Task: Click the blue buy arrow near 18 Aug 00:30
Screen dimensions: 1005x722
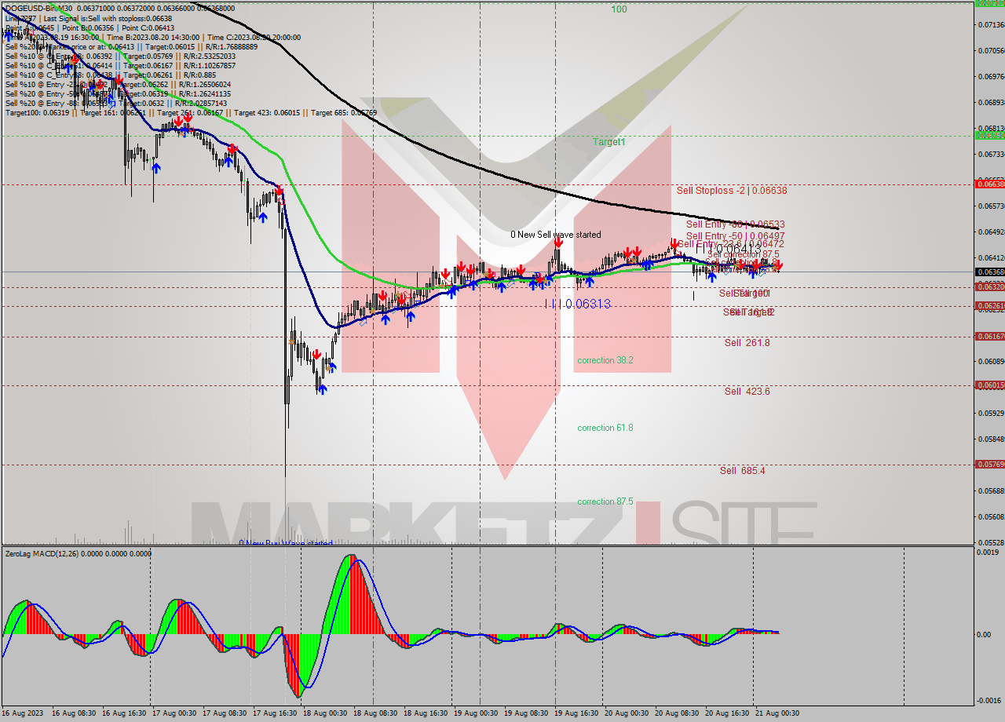Action: [x=333, y=367]
